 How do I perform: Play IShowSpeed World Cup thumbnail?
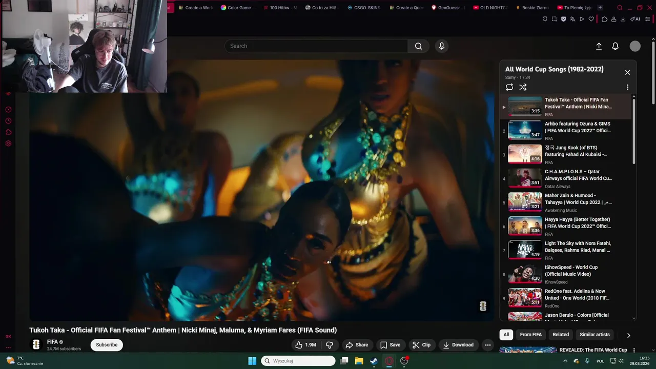[x=525, y=274]
